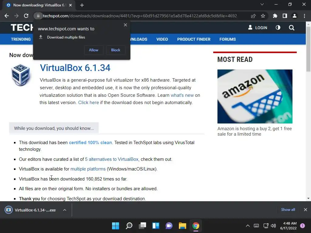Open the "multiple platforms" link
The image size is (311, 233).
point(88,169)
